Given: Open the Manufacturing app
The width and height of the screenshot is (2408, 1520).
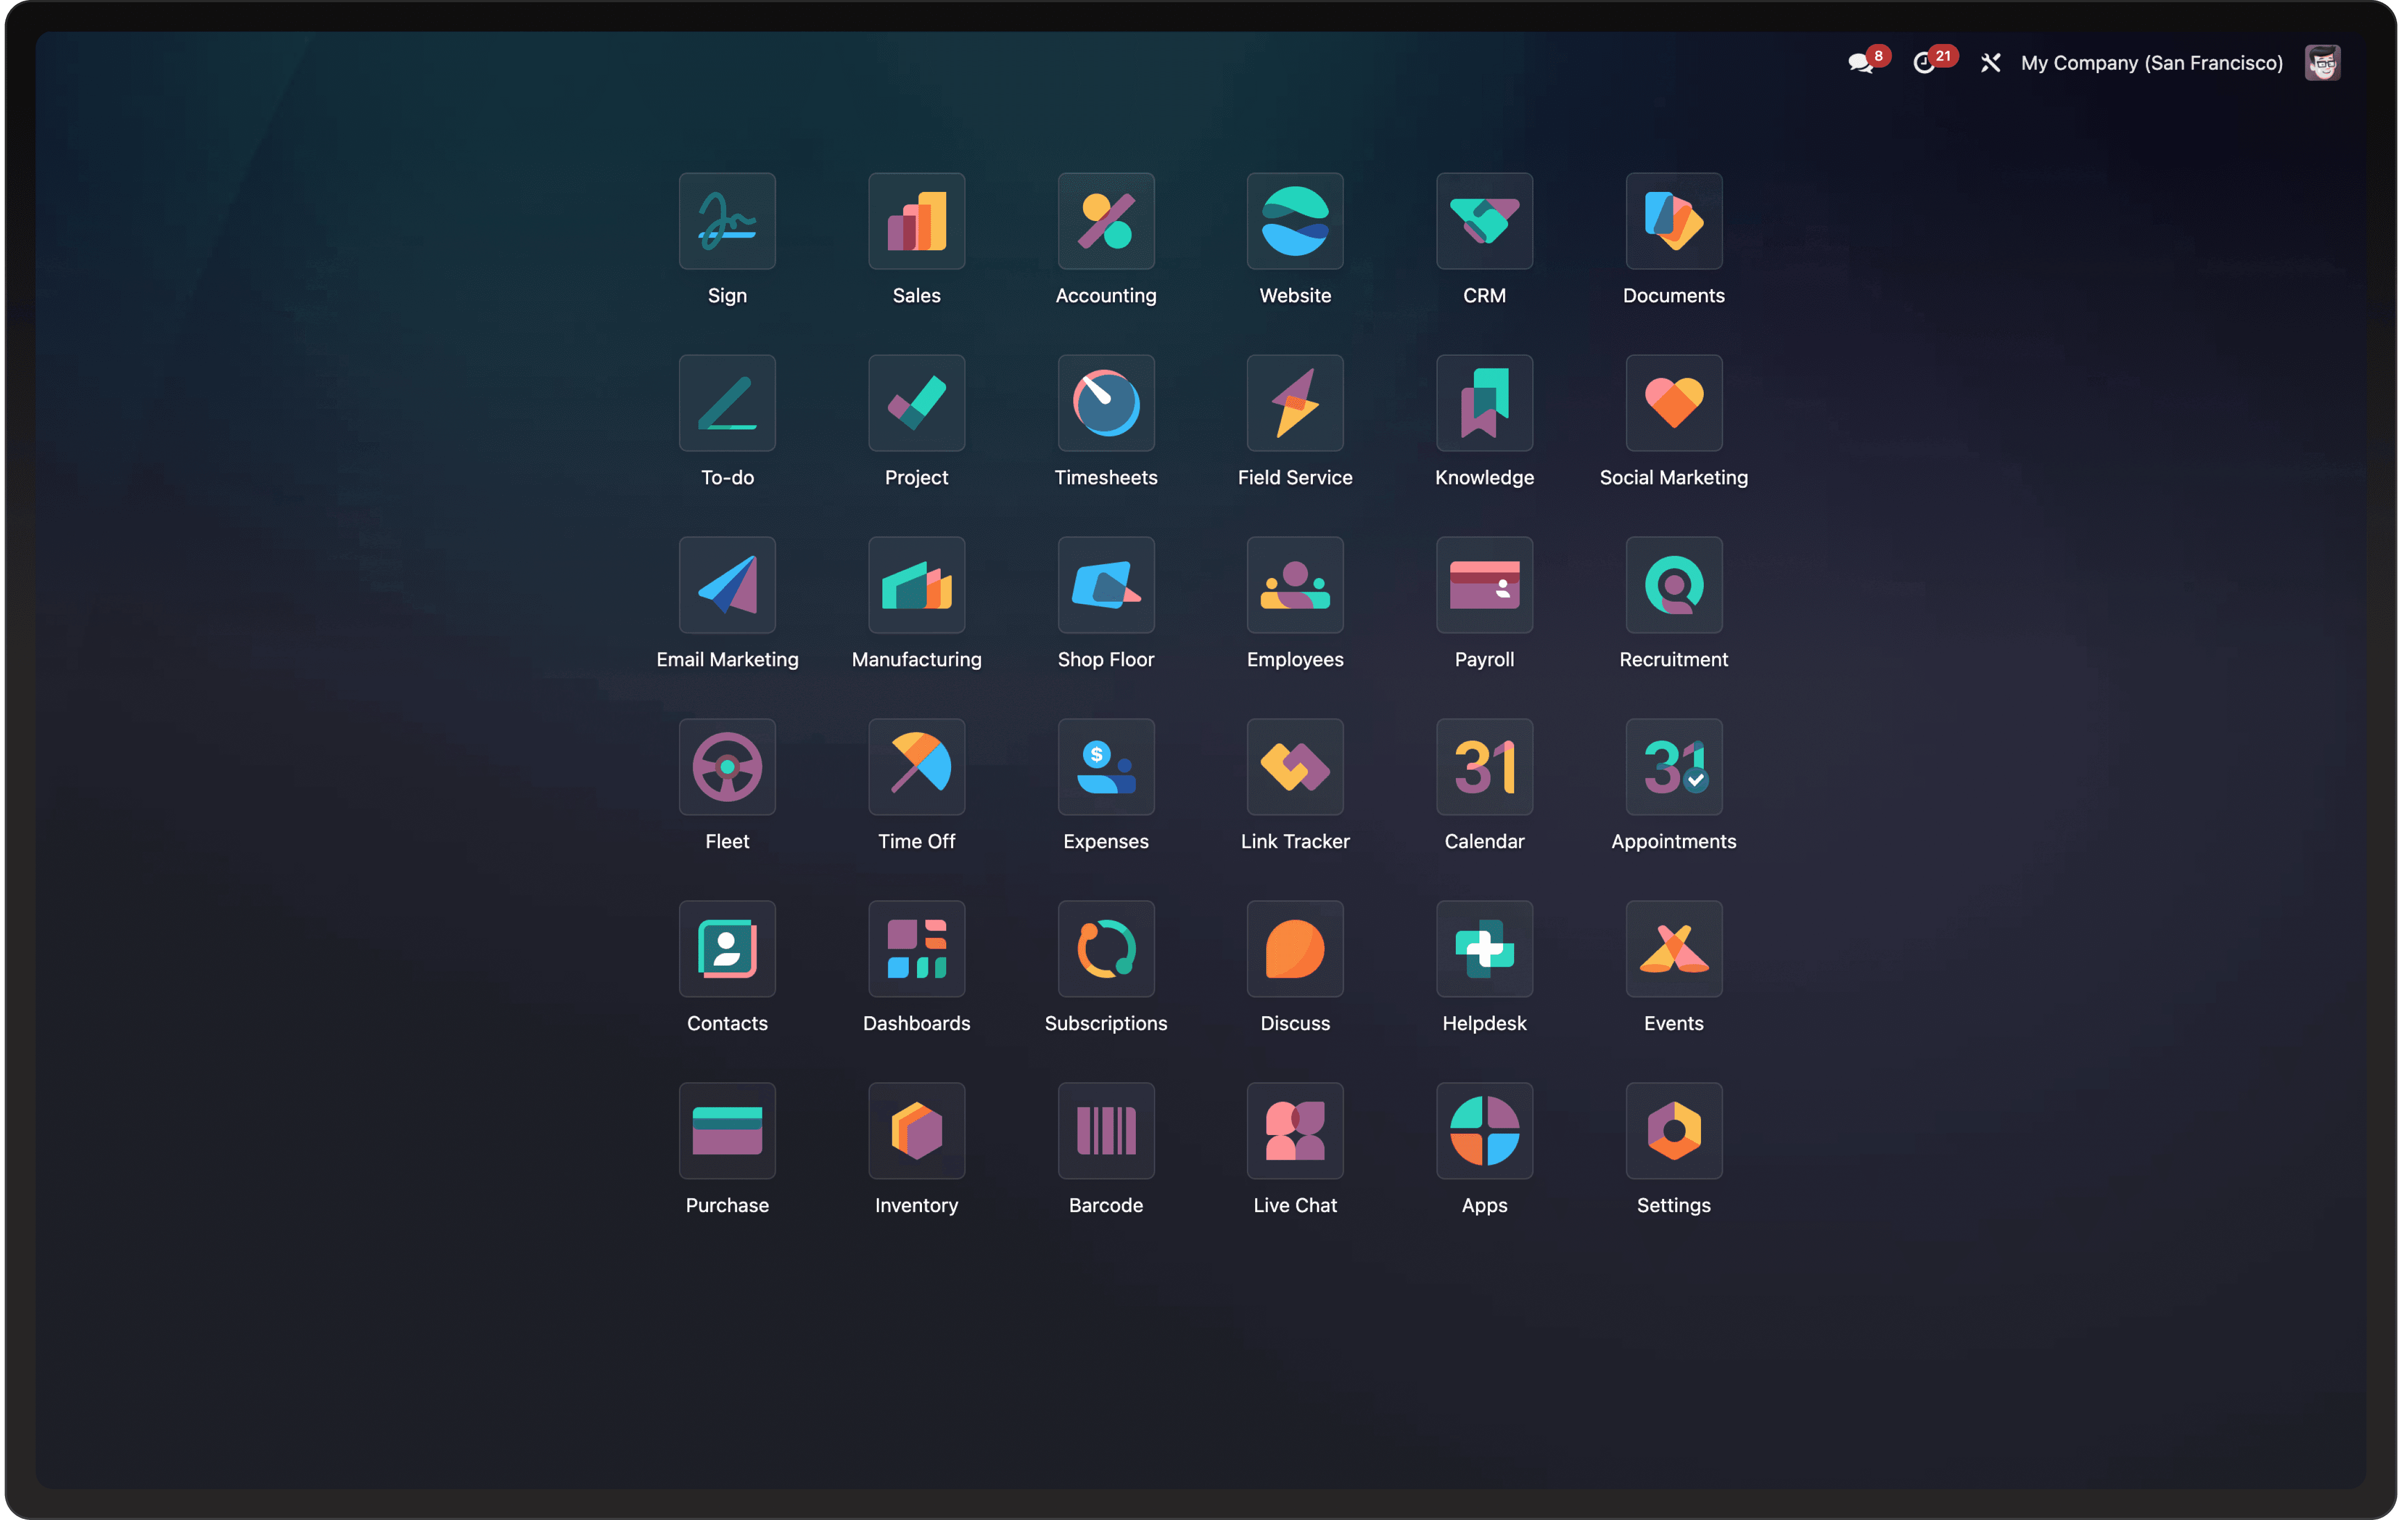Looking at the screenshot, I should coord(916,585).
